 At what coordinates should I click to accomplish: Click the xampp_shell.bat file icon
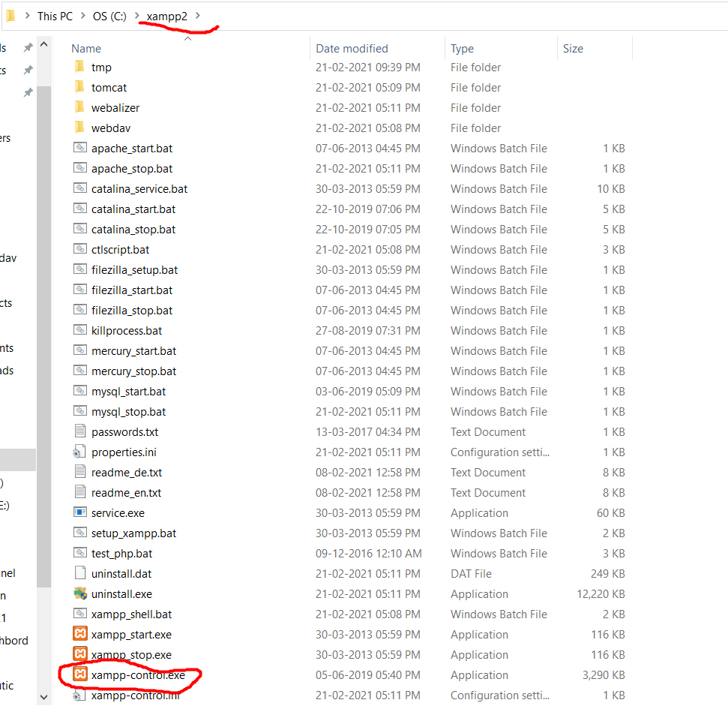(x=80, y=614)
